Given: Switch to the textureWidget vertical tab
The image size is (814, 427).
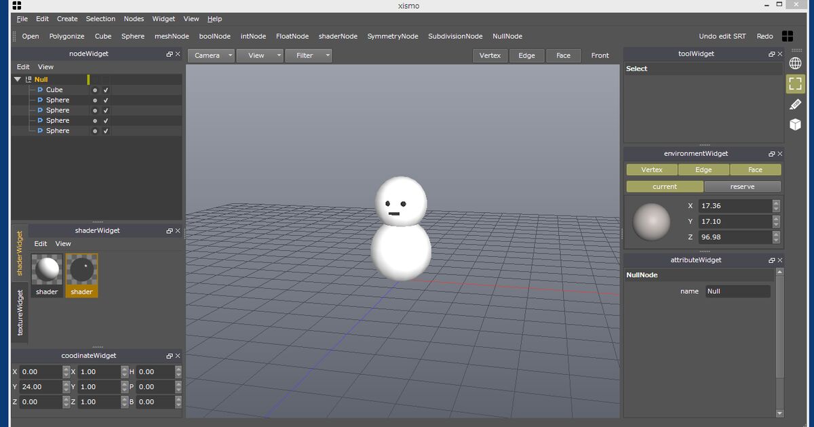Looking at the screenshot, I should (20, 312).
